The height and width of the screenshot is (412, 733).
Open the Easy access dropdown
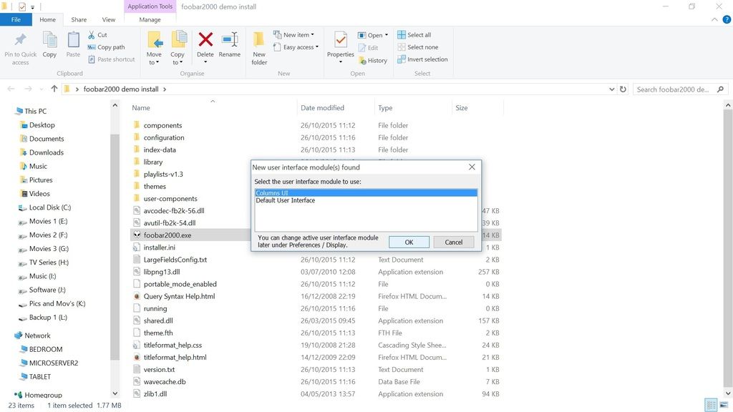coord(296,47)
